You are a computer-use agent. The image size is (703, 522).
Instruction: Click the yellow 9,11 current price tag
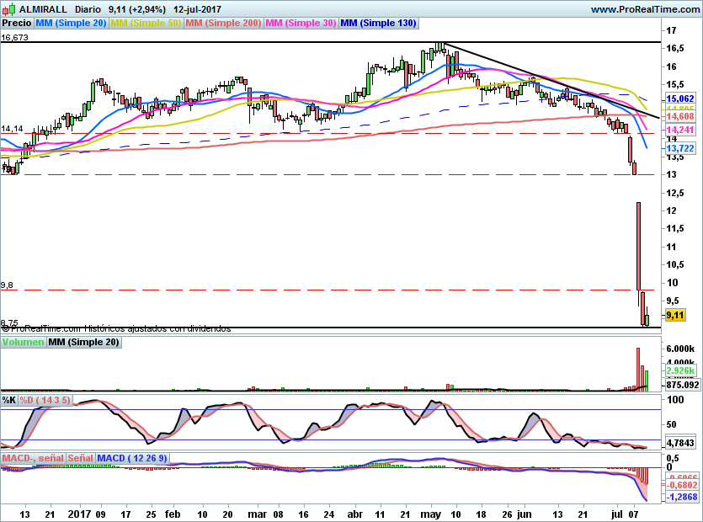point(675,315)
